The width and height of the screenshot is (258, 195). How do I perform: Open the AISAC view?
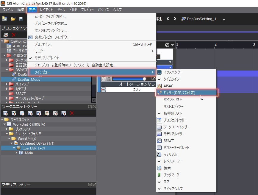(186, 86)
